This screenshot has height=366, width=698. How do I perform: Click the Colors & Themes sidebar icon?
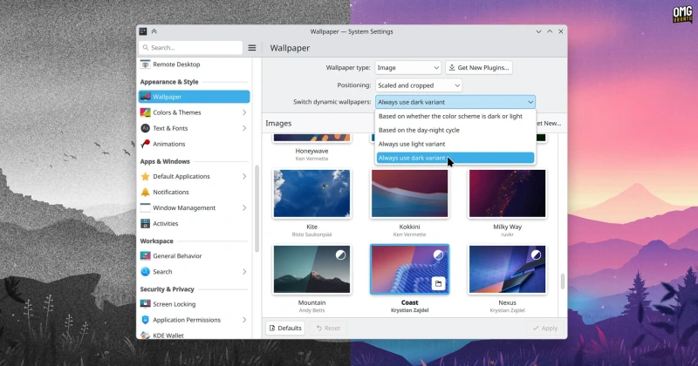tap(145, 112)
